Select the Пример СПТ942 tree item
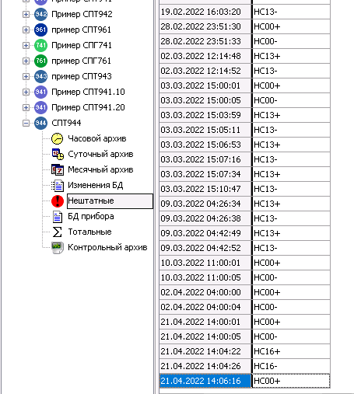Image resolution: width=354 pixels, height=394 pixels. tap(82, 14)
